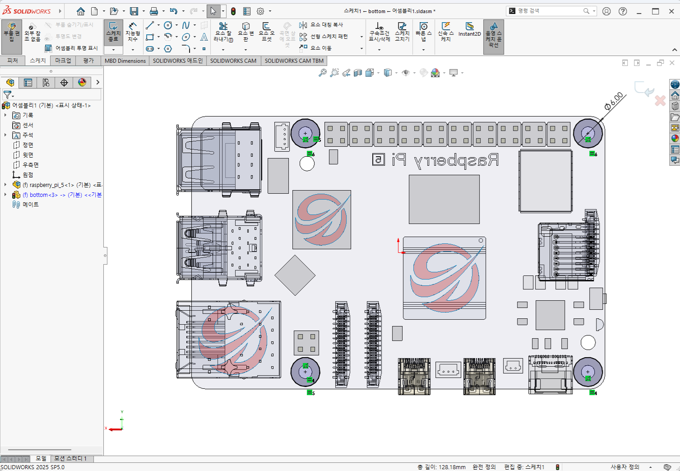Select the Spline sketch tool
680x471 pixels.
pos(185,25)
